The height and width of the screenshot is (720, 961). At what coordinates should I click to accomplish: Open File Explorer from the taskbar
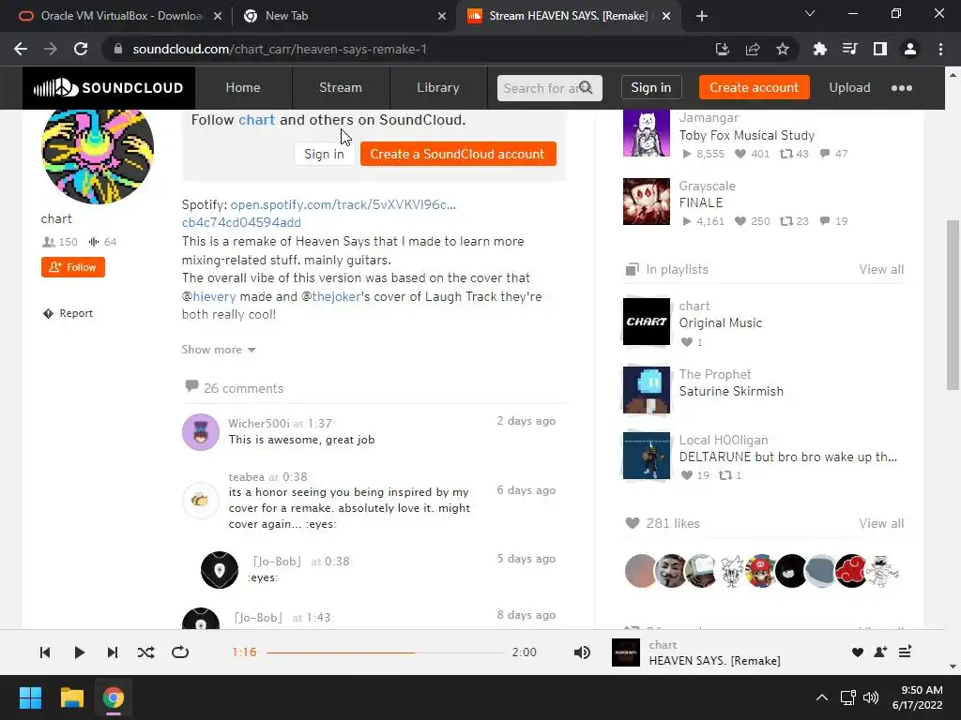coord(71,697)
